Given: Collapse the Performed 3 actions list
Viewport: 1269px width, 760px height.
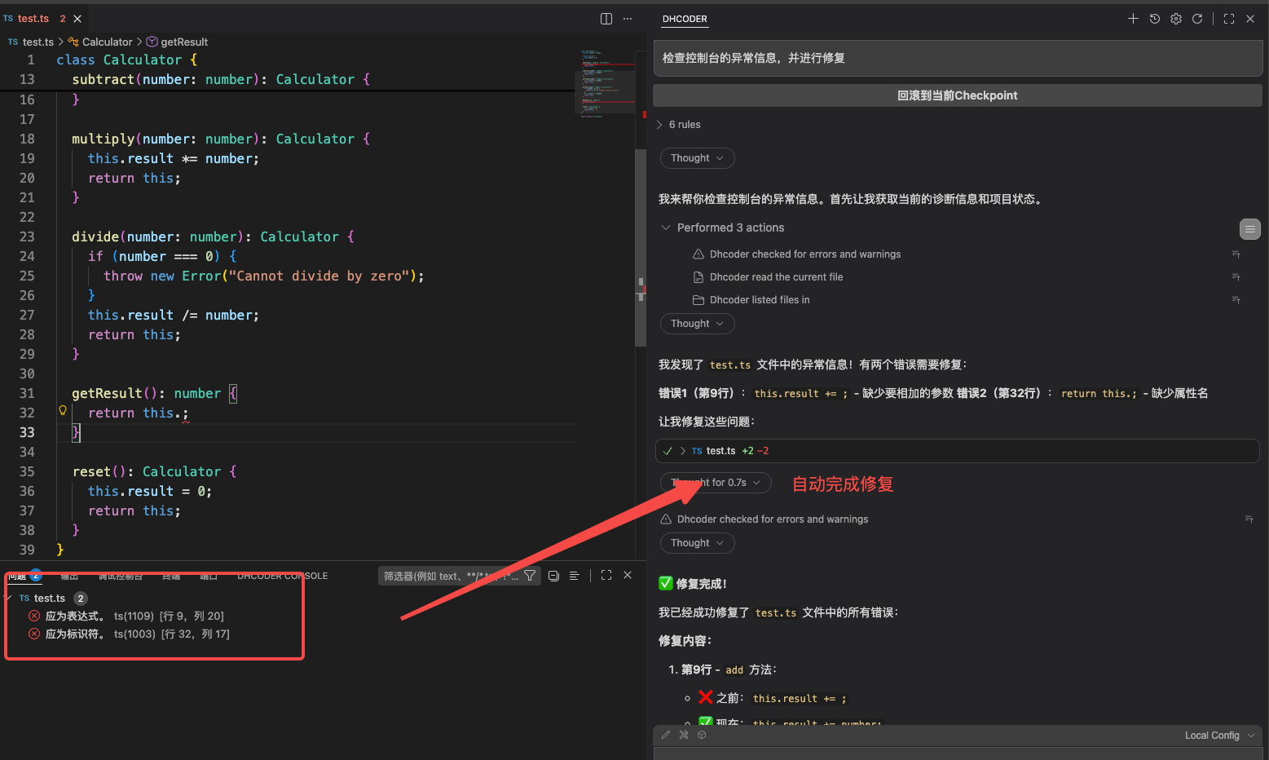Looking at the screenshot, I should click(666, 228).
